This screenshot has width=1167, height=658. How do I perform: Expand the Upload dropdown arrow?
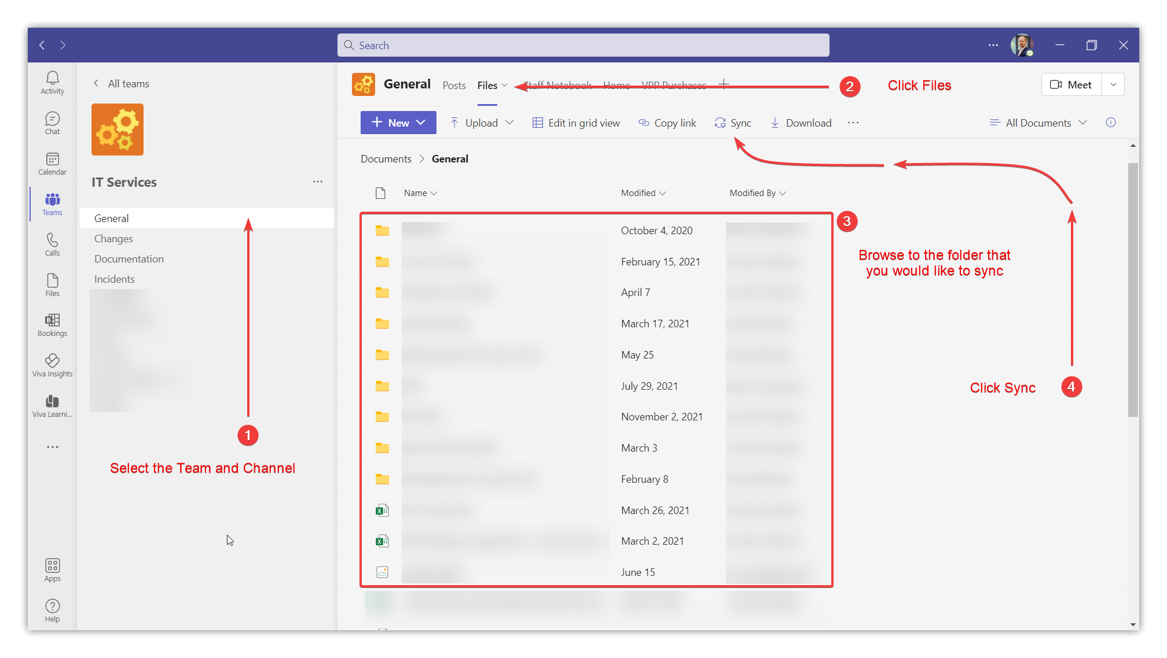coord(510,123)
